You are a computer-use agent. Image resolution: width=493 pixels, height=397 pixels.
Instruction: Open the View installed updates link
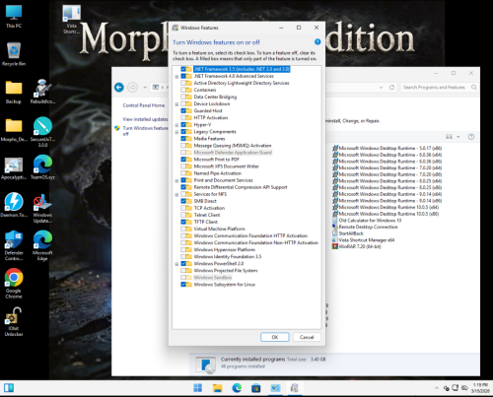145,119
